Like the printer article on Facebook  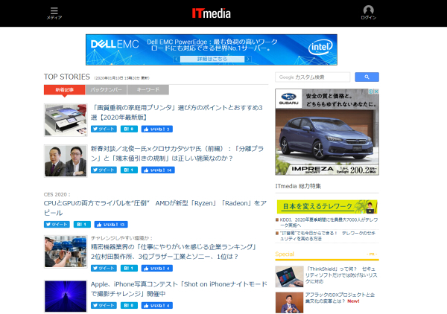coord(156,129)
